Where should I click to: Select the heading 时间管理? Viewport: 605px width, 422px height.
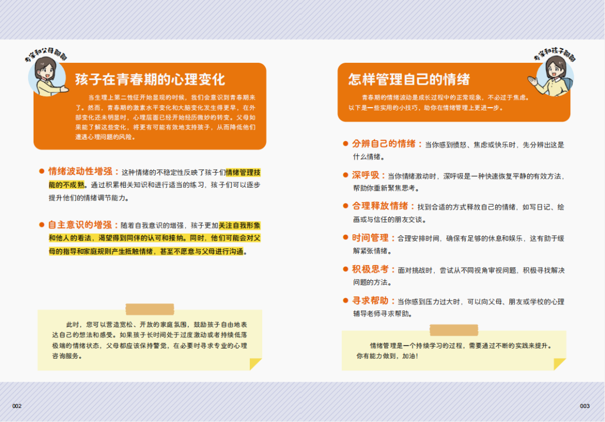[370, 238]
